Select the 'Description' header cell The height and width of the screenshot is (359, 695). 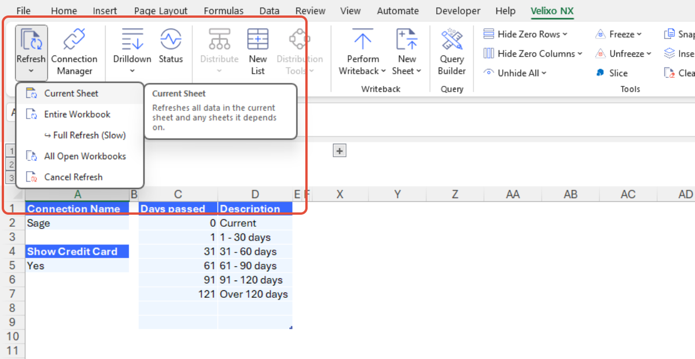pyautogui.click(x=255, y=209)
